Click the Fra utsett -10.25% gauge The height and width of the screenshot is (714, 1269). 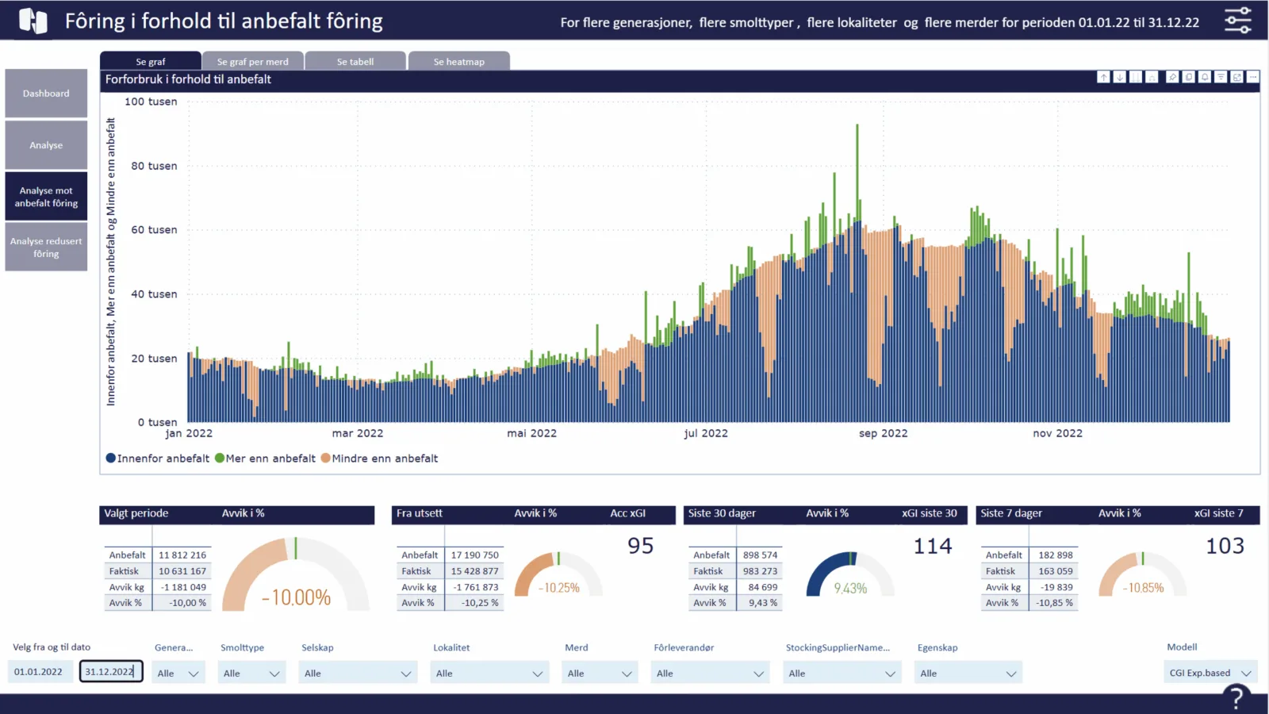pos(558,574)
